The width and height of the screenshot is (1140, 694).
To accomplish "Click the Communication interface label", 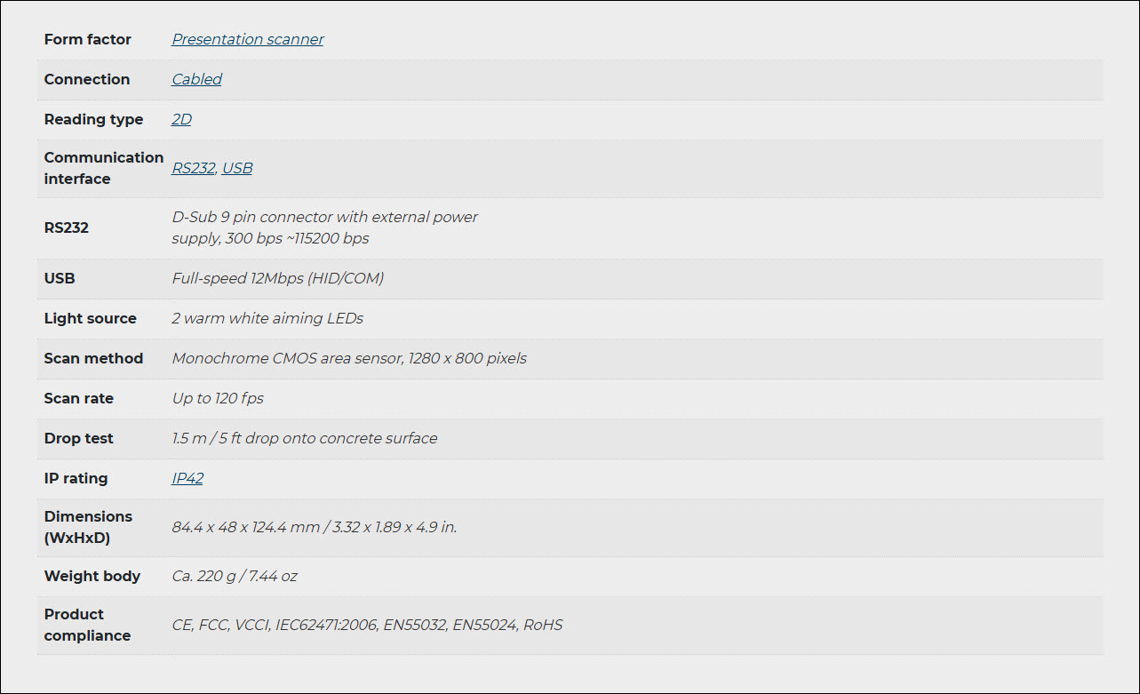I will (x=104, y=168).
